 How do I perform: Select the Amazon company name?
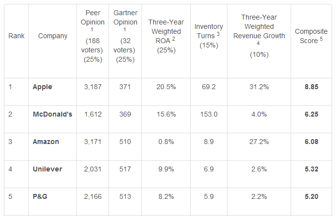46,142
